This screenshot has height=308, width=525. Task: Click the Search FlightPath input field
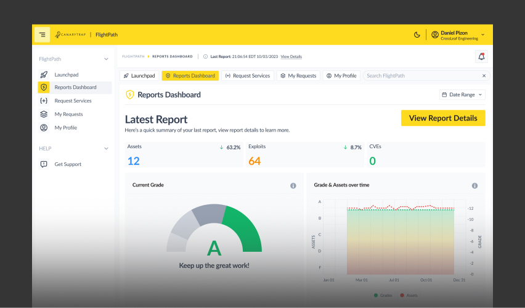421,76
